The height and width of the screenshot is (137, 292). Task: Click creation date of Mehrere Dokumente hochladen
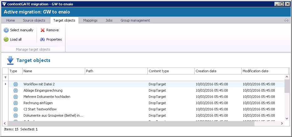point(212,97)
